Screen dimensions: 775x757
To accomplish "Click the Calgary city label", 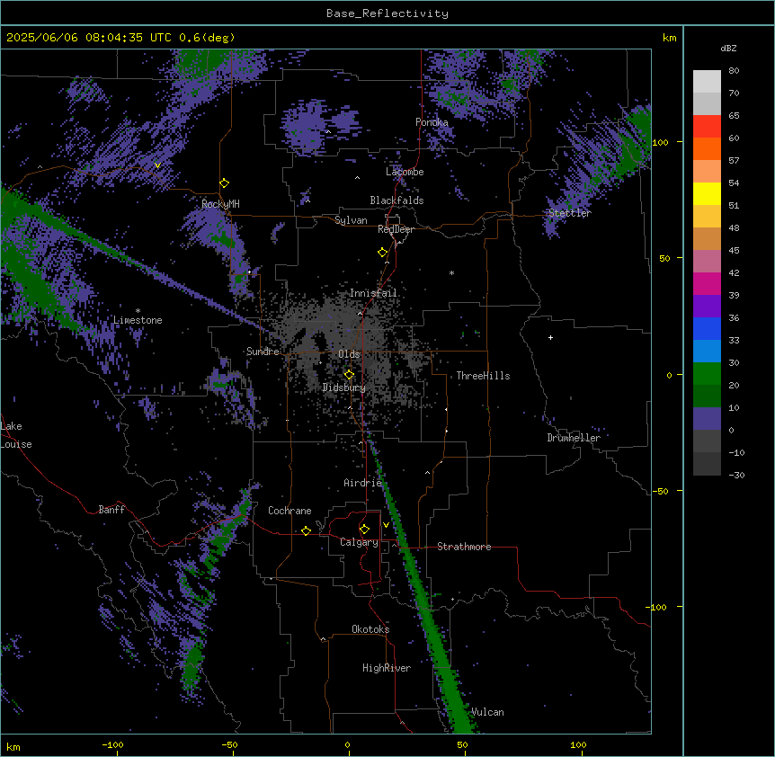I will click(x=360, y=542).
